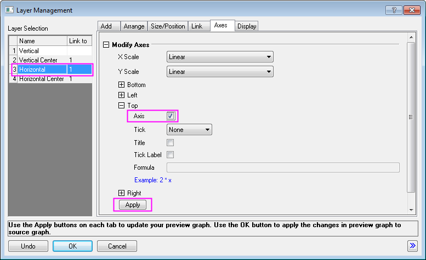The width and height of the screenshot is (426, 260).
Task: Expand the Left axis section
Action: click(x=122, y=95)
